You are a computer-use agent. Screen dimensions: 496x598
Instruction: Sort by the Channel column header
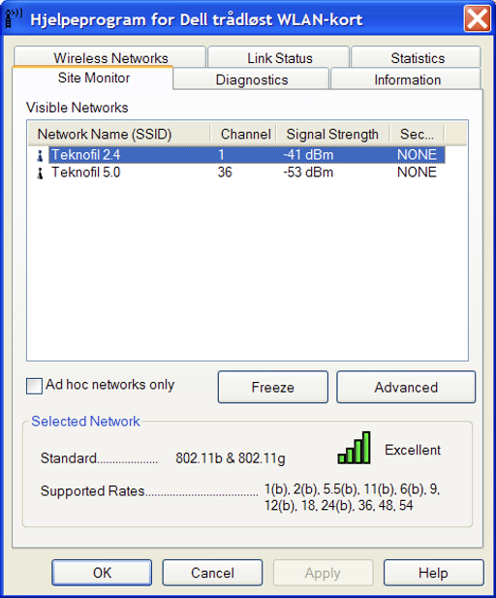(243, 134)
